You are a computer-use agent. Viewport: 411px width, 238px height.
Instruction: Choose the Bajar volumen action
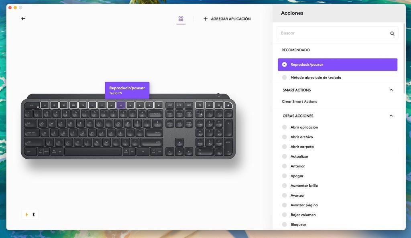pyautogui.click(x=303, y=215)
